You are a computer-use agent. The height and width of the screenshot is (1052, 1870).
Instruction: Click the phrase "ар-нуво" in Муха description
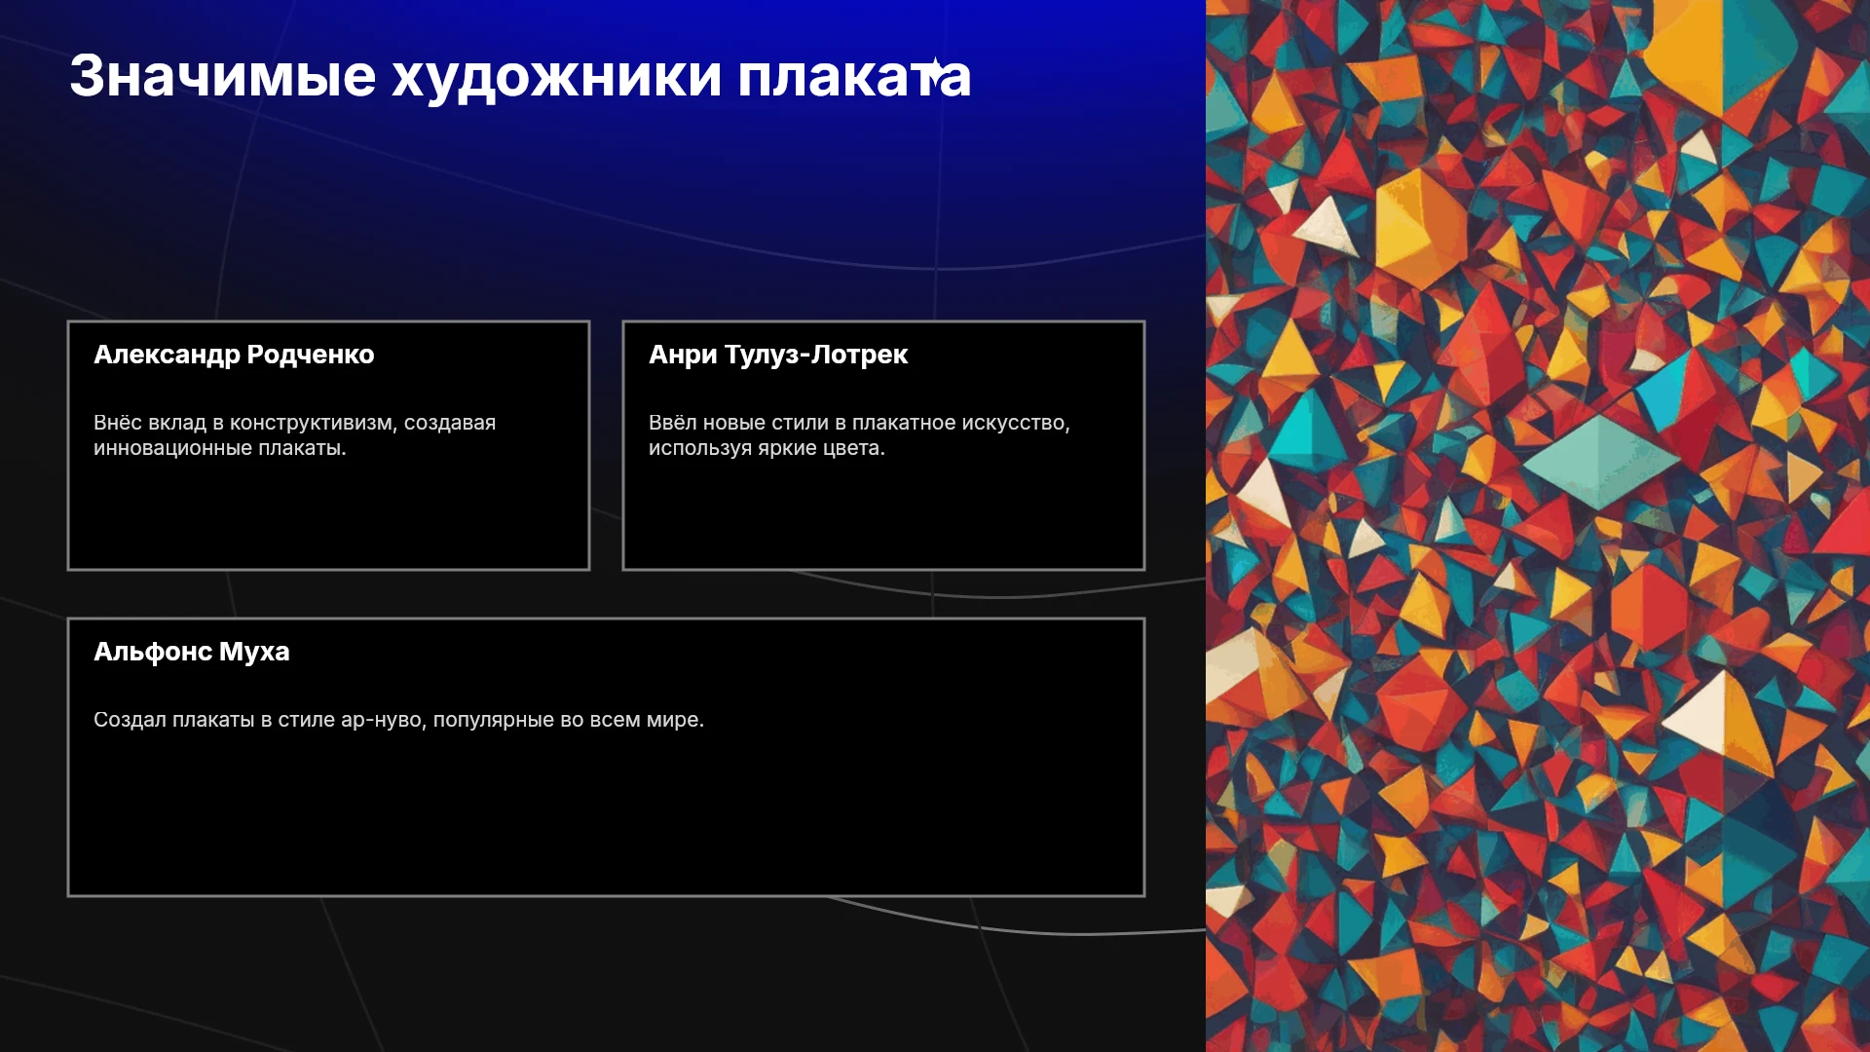[381, 720]
